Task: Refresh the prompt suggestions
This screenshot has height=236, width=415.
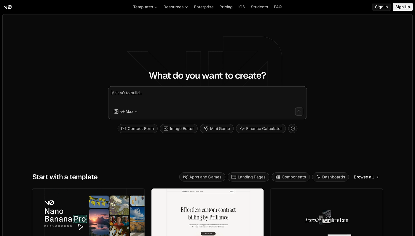Action: click(x=293, y=128)
